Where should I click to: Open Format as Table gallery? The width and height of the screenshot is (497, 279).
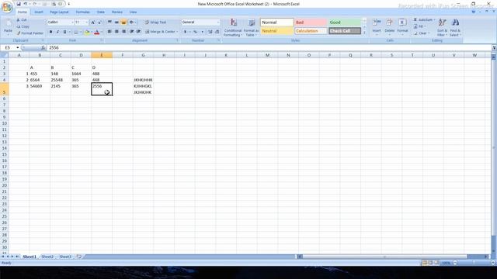251,27
